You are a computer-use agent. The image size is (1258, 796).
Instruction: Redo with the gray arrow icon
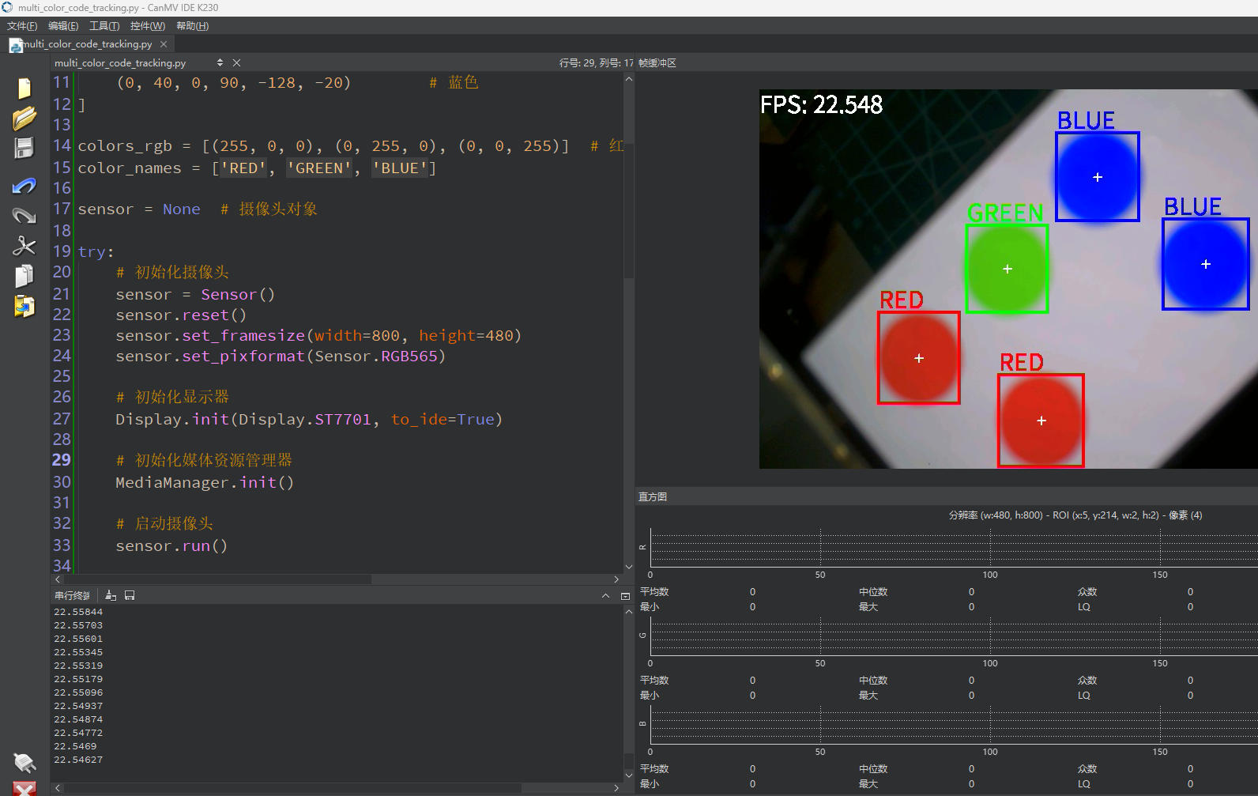(24, 215)
